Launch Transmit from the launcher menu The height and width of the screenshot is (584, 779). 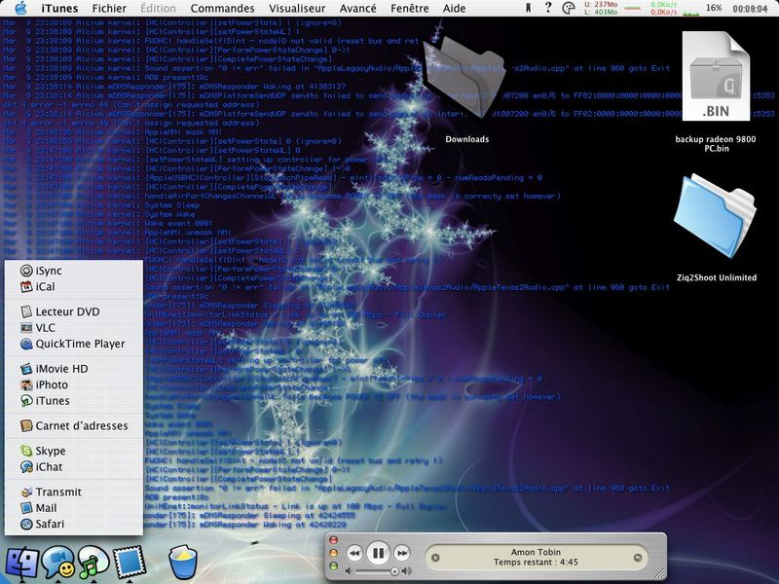point(74,492)
